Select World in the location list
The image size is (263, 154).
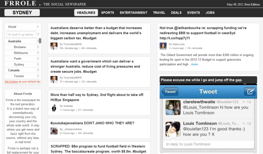(x=12, y=27)
